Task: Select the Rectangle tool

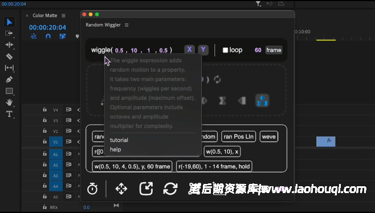Action: [9, 91]
